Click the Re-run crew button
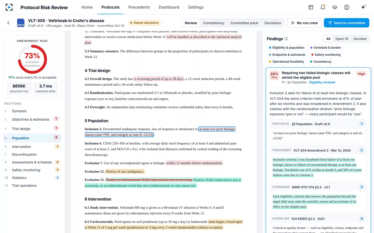This screenshot has width=374, height=233. 304,23
